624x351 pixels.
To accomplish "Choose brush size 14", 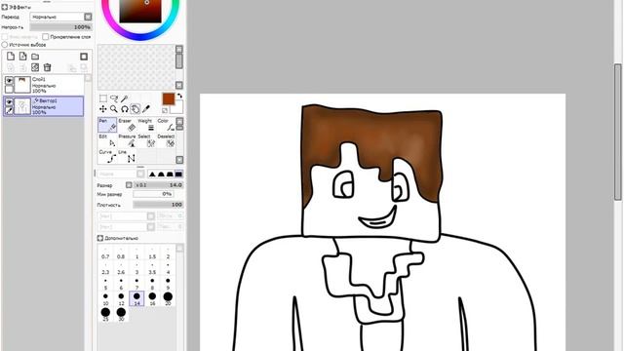I will pyautogui.click(x=136, y=298).
